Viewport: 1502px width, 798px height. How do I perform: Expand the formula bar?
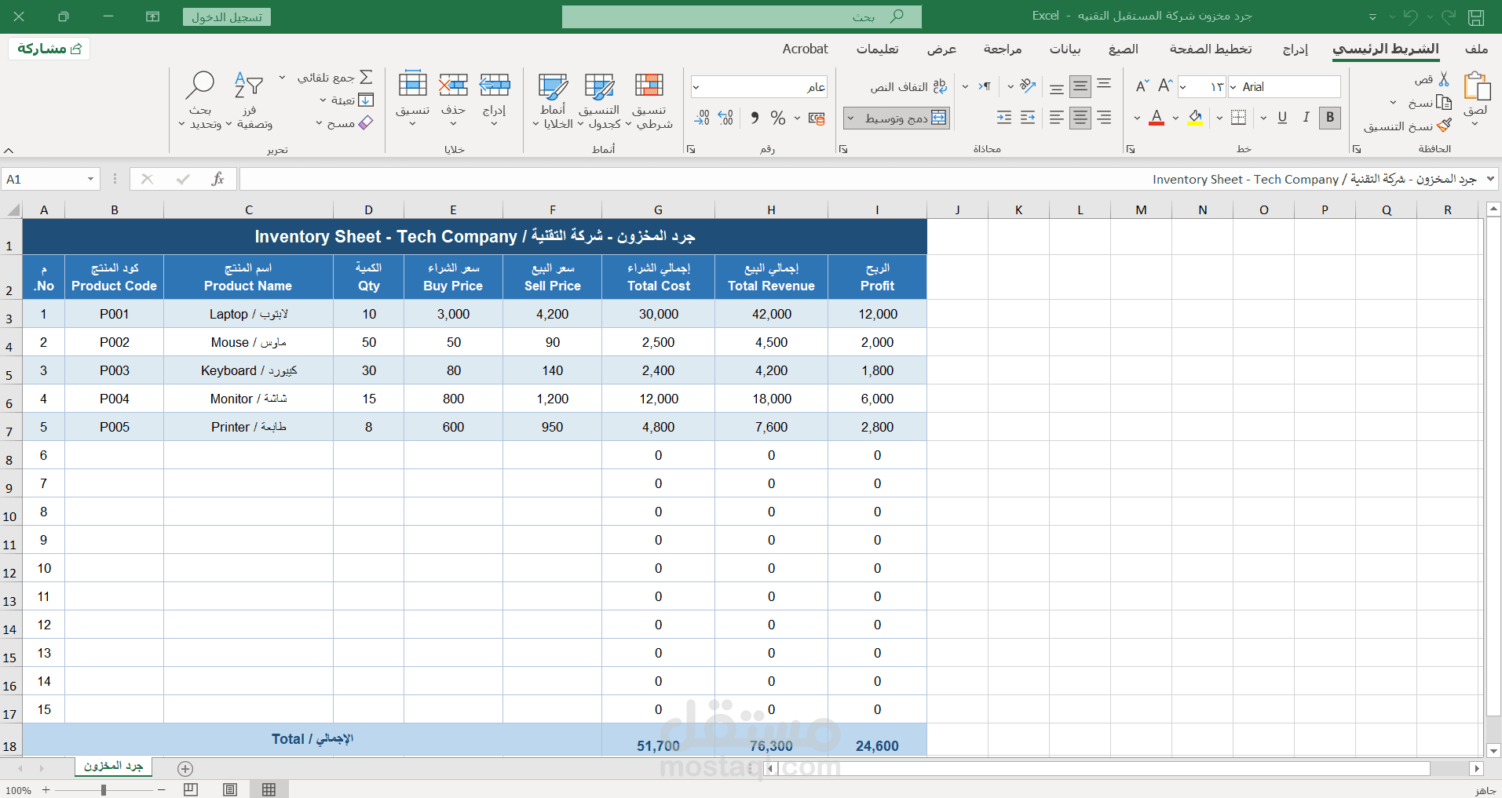[x=1491, y=180]
